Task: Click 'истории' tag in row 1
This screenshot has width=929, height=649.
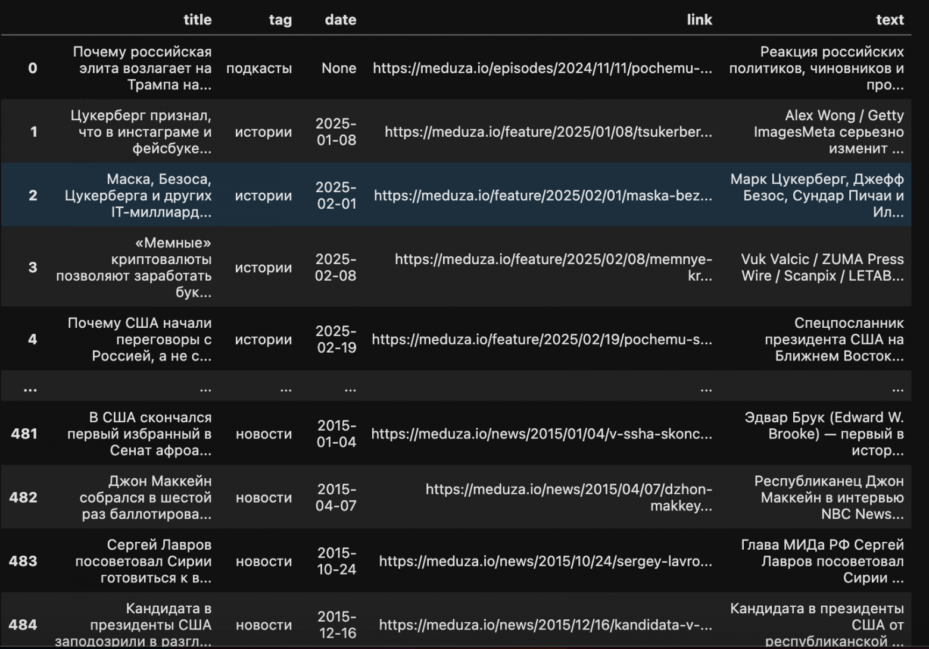Action: (x=263, y=131)
